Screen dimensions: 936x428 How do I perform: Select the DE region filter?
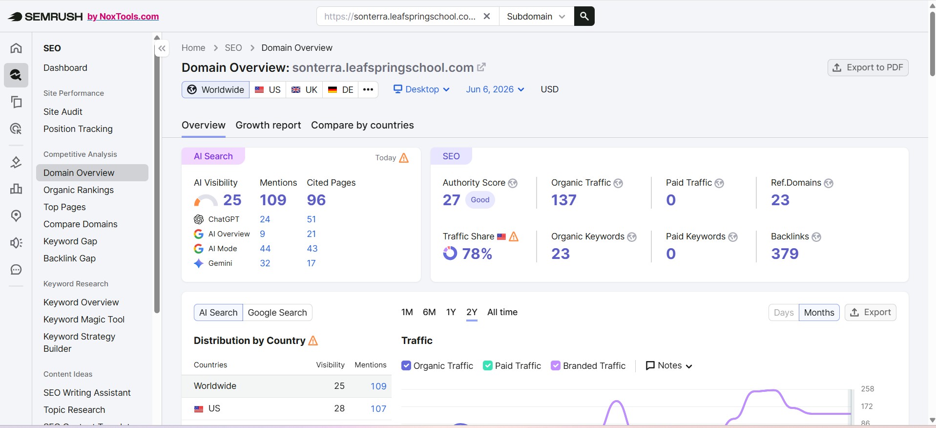tap(340, 89)
